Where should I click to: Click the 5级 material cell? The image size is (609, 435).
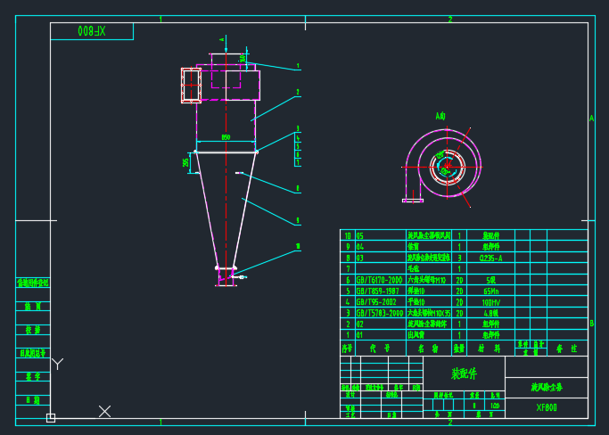pyautogui.click(x=491, y=280)
